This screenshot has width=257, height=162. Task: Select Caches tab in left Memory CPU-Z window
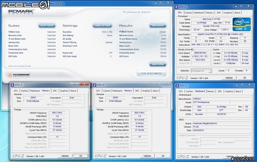click(24, 91)
